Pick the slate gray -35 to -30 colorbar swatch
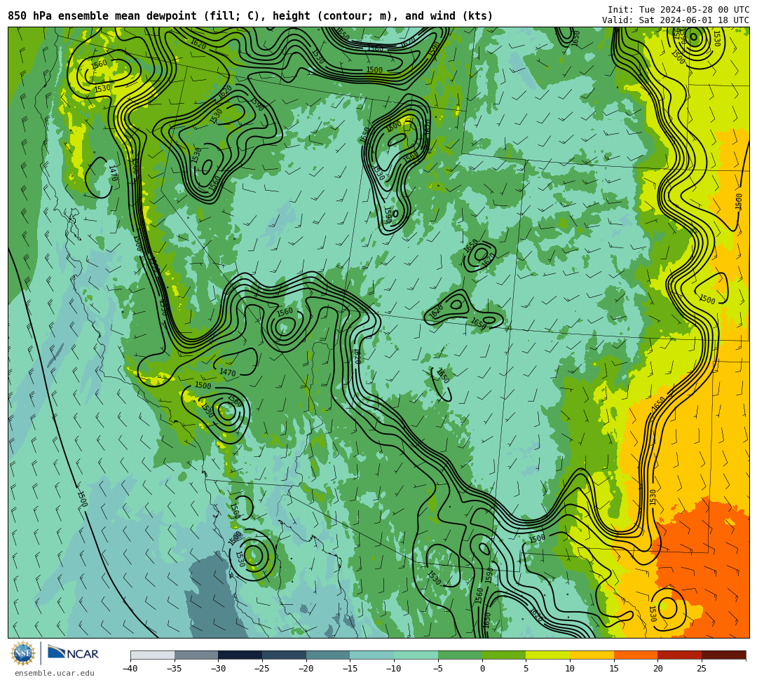 [196, 655]
